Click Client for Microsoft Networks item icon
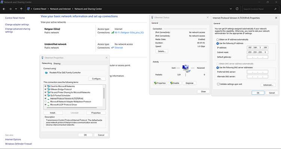Screen dimensions: 281x149 coord(49,86)
